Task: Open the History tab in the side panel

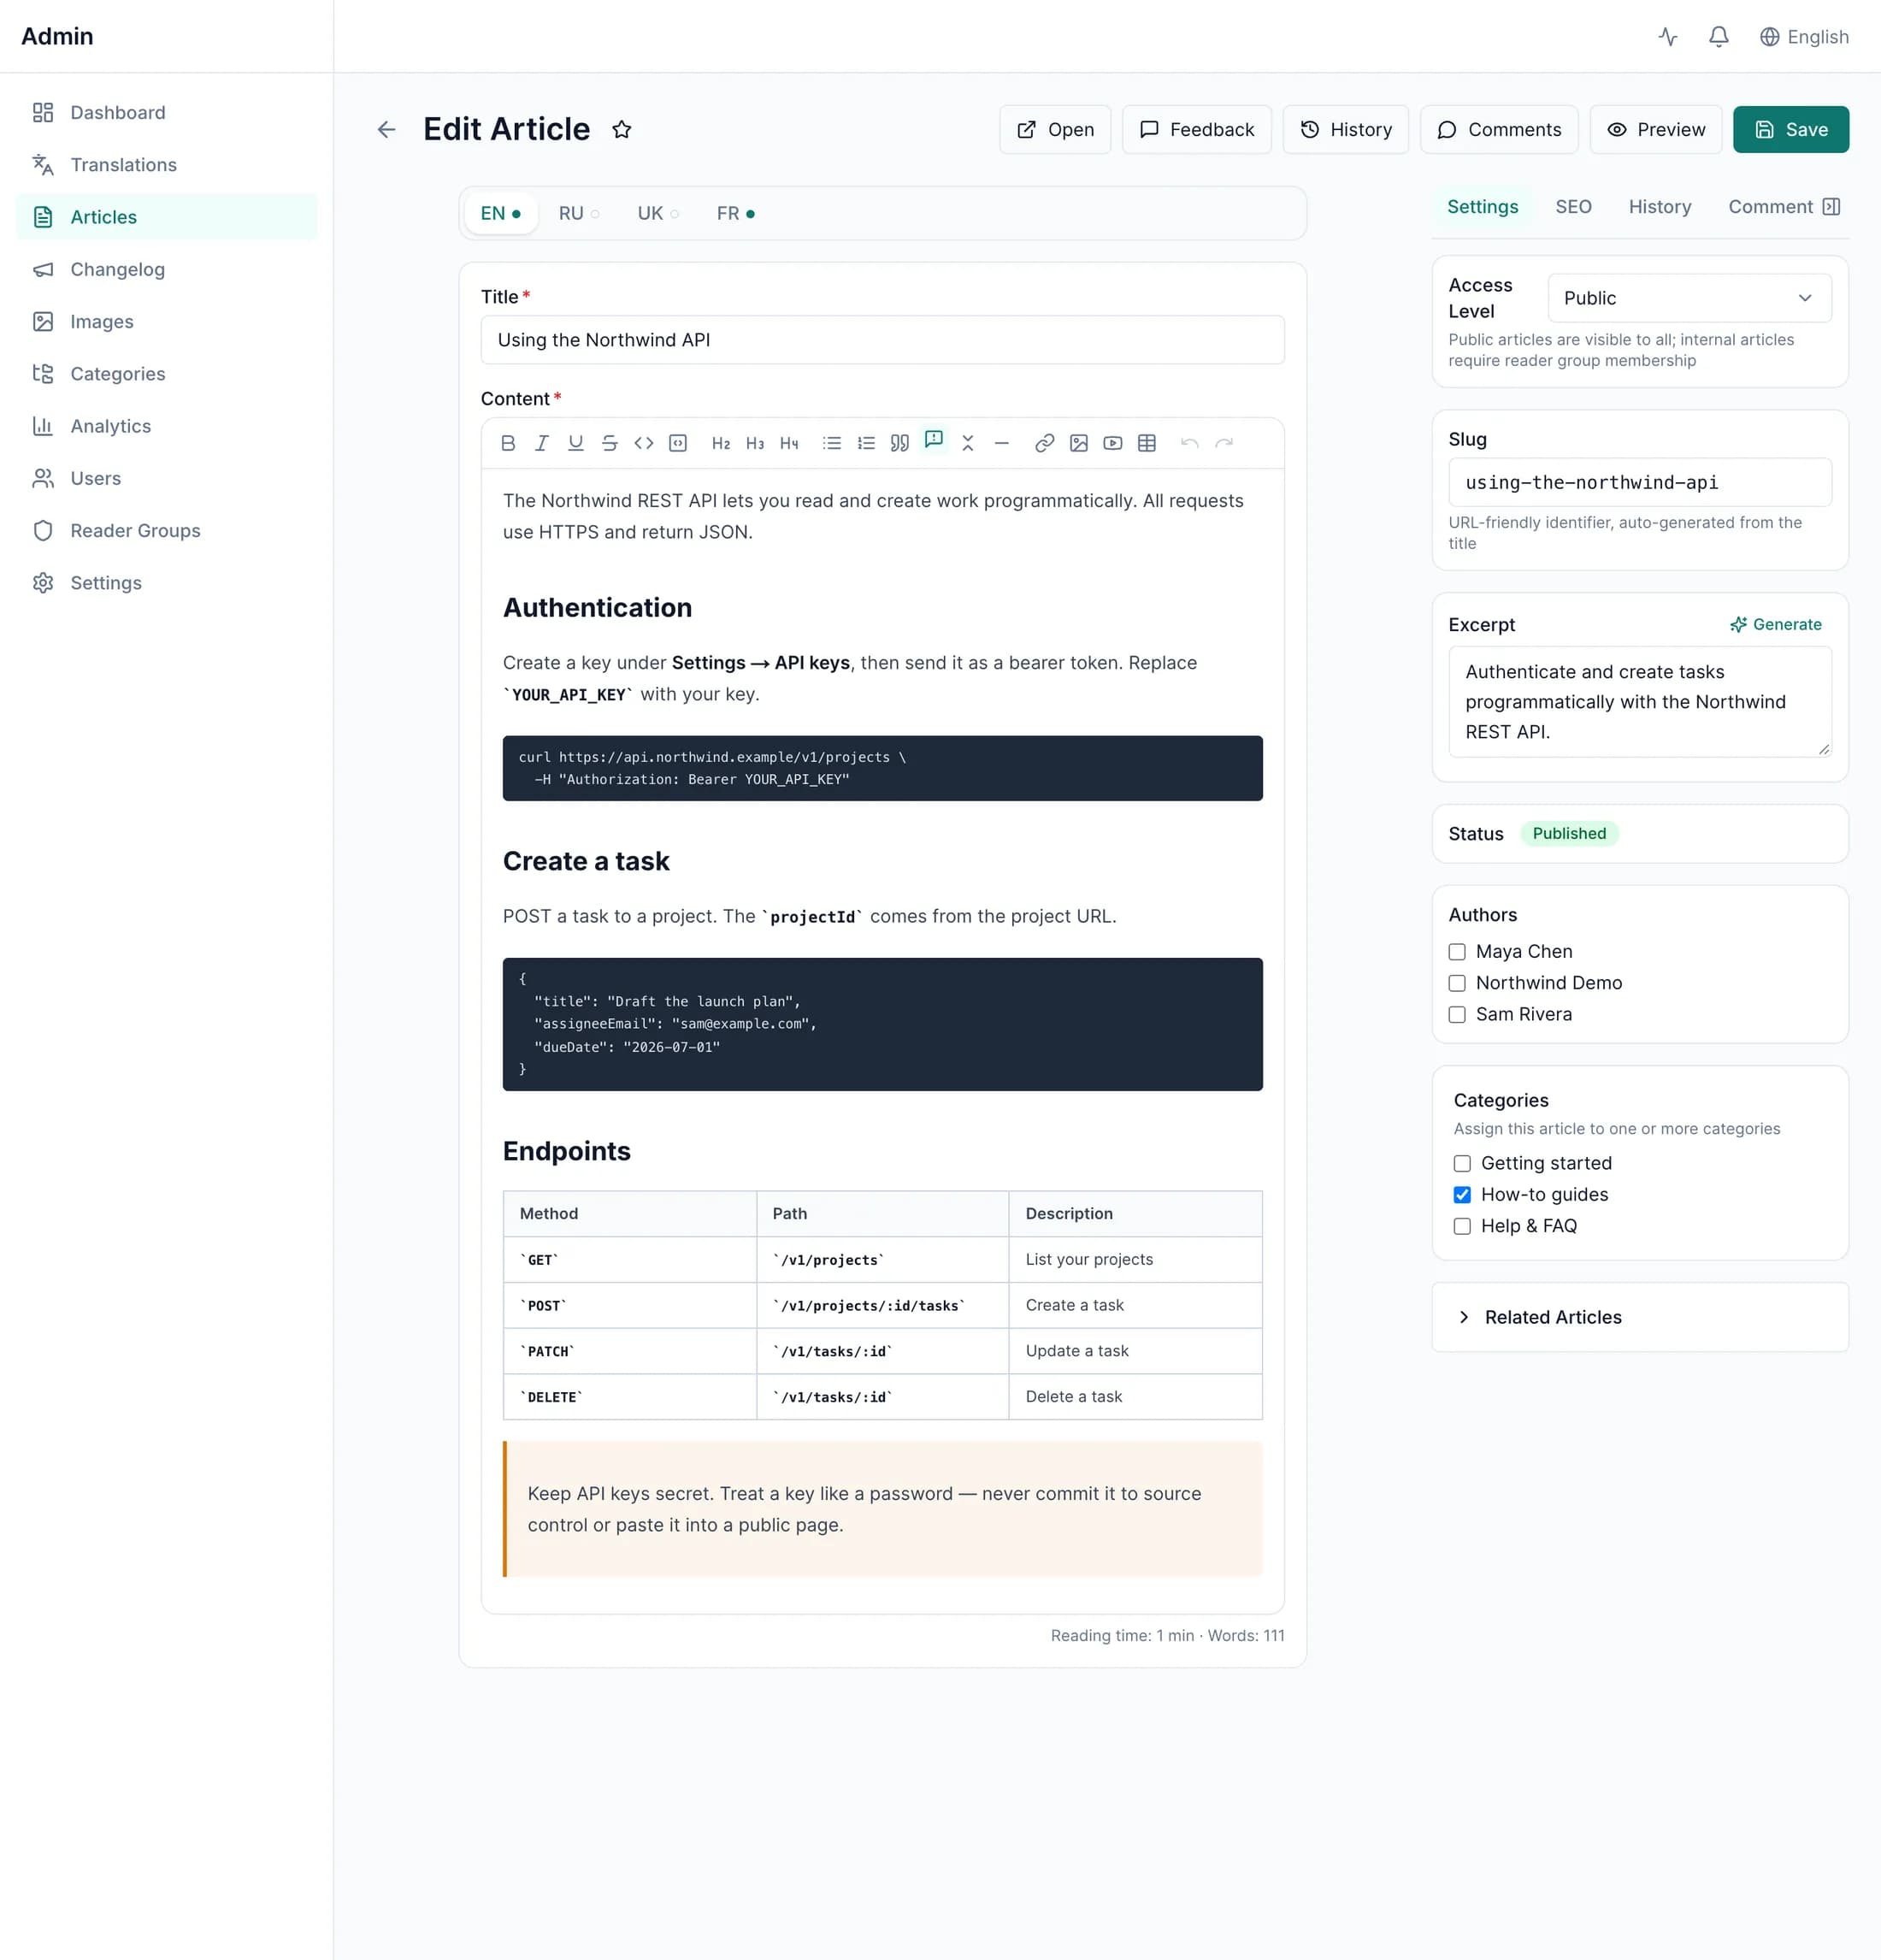Action: tap(1660, 207)
